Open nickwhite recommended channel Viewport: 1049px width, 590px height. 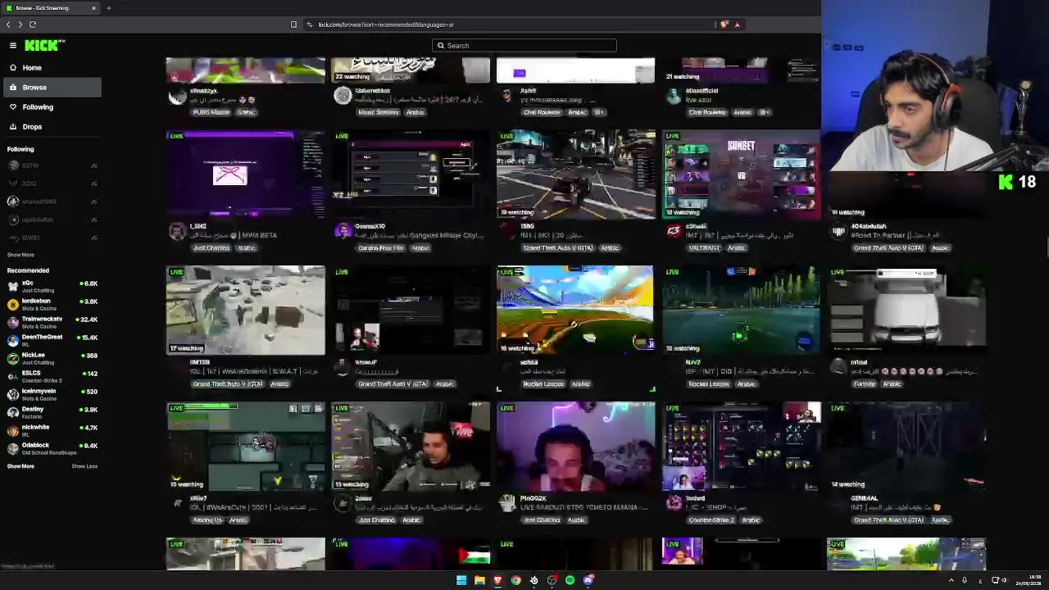51,430
